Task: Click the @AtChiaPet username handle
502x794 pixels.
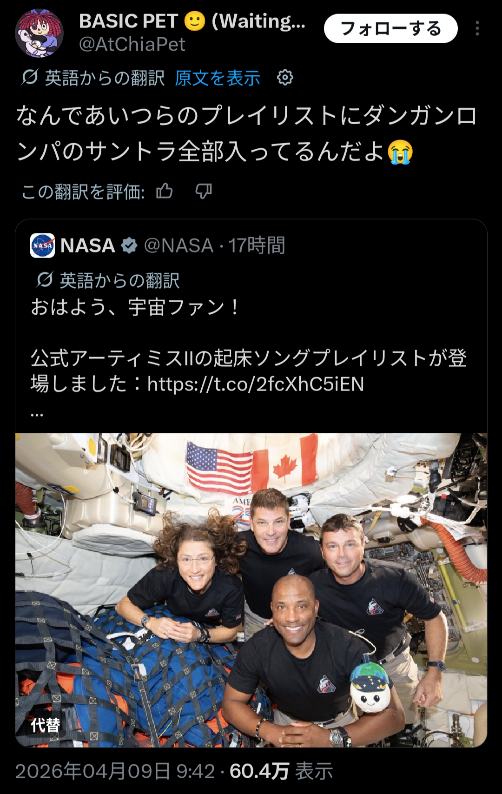Action: tap(132, 45)
